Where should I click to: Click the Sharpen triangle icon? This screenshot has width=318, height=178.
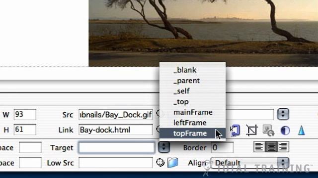point(302,130)
